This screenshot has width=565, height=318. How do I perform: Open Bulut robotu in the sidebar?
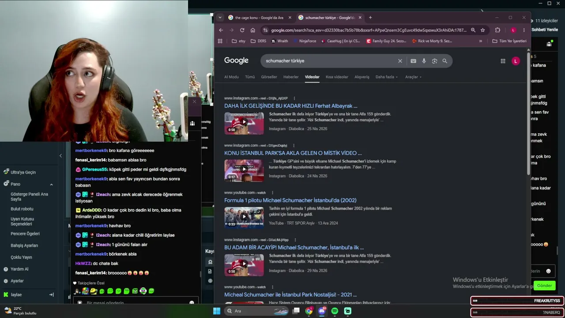pos(22,209)
